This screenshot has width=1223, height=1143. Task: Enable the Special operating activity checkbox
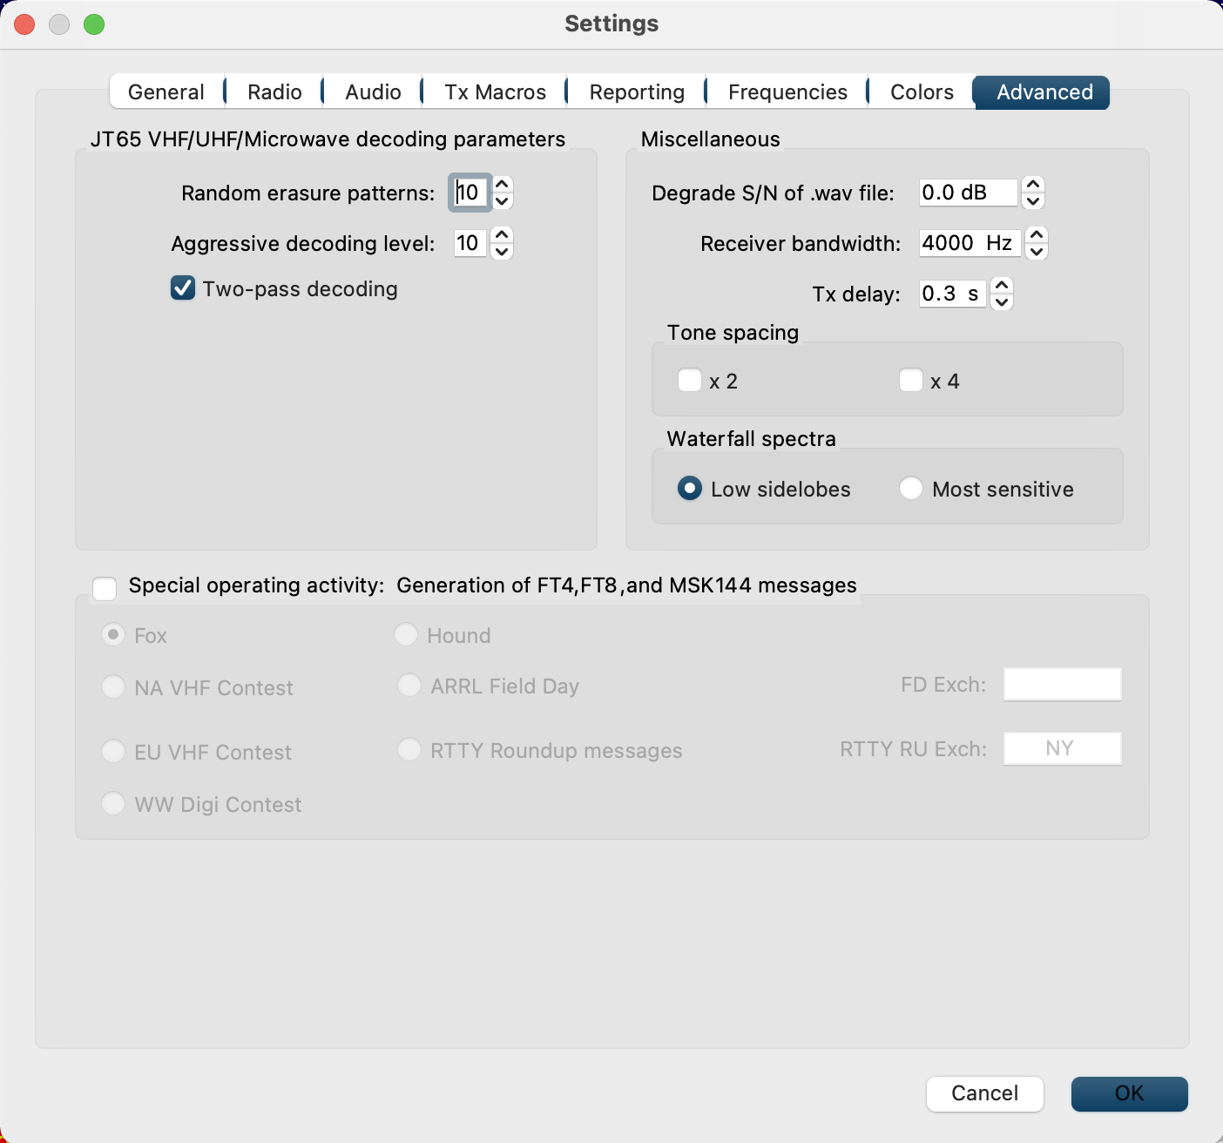105,589
